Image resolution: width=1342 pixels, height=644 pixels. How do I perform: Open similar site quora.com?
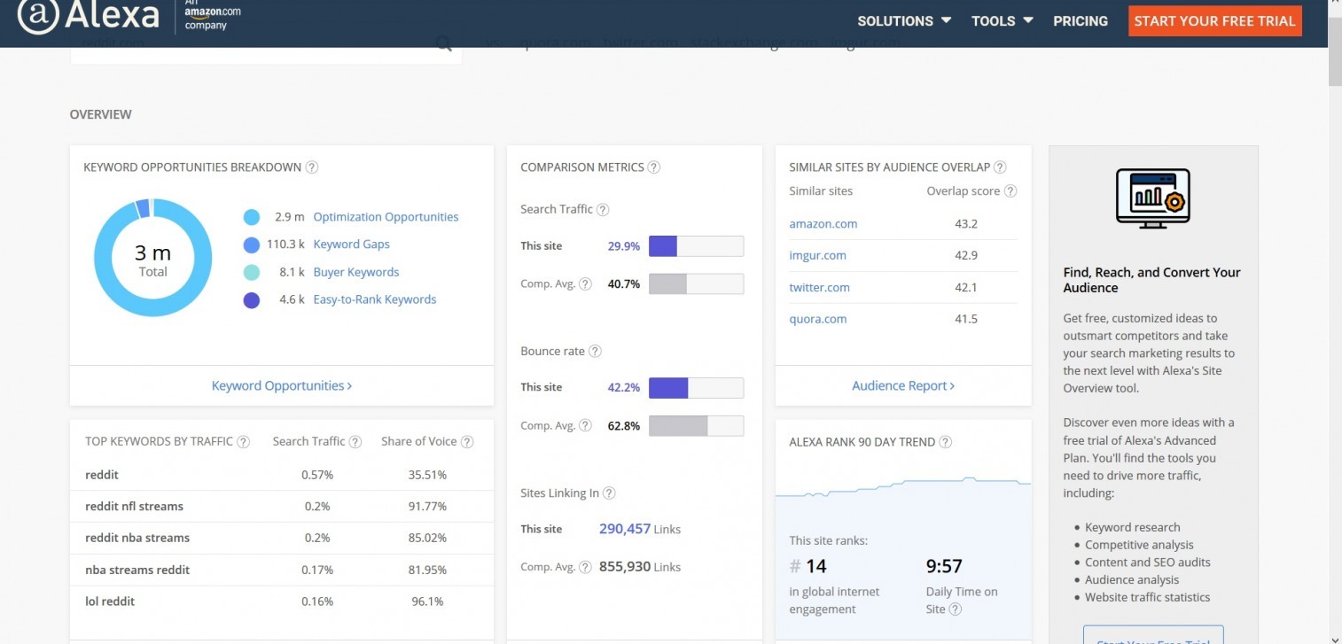pyautogui.click(x=818, y=320)
